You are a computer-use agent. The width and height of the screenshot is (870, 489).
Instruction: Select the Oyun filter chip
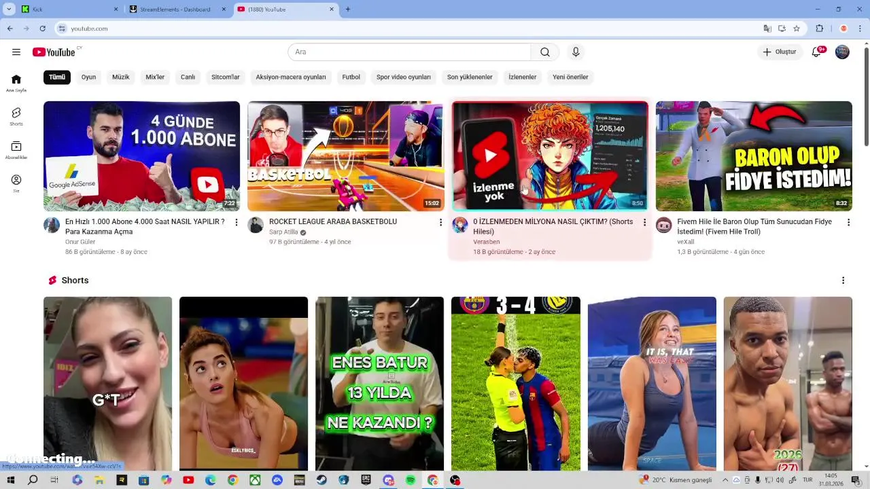pos(89,77)
